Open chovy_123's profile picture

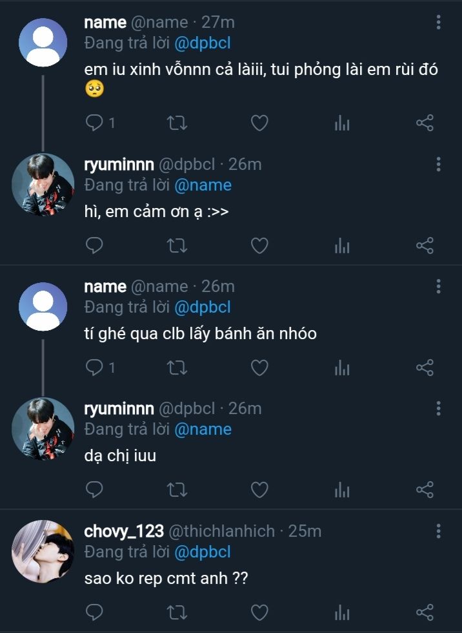click(43, 552)
